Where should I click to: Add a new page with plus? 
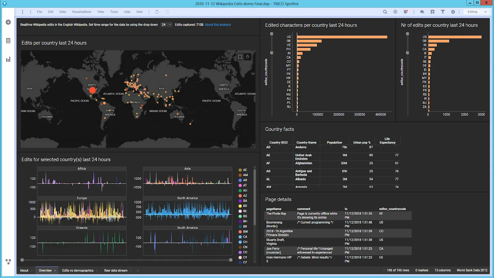[138, 271]
